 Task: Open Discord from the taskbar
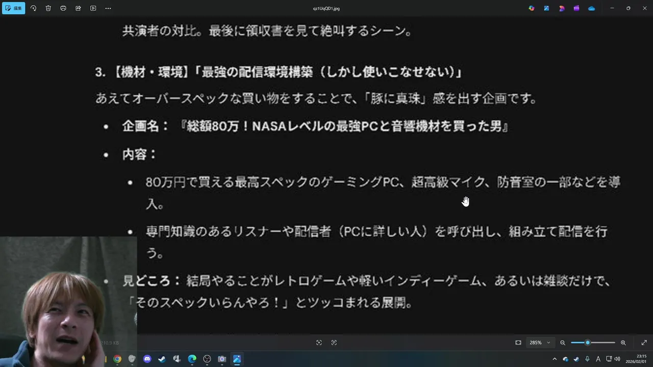(147, 359)
